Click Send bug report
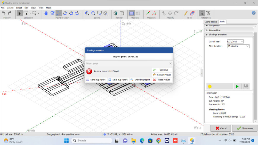258x145 pixels. point(96,80)
